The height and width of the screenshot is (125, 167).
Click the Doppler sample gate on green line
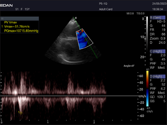(84, 36)
